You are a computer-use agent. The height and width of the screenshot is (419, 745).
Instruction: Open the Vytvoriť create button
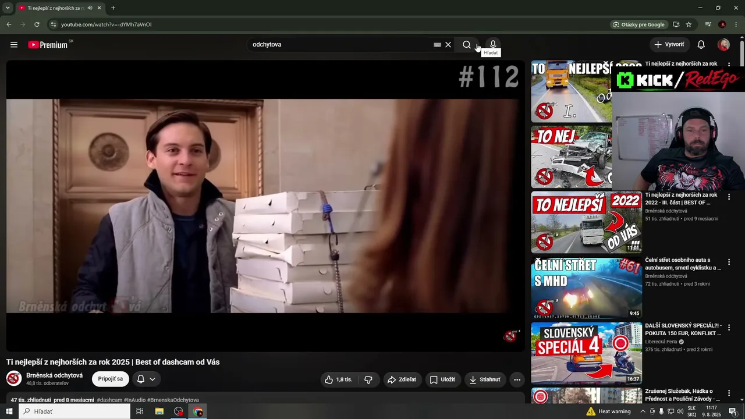pos(669,44)
